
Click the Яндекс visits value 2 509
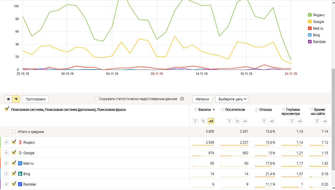tap(210, 143)
